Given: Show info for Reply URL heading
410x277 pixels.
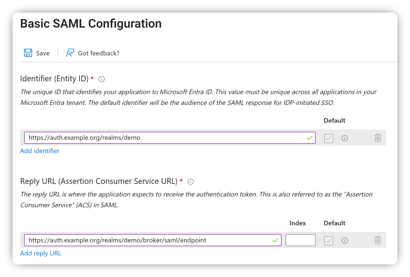Looking at the screenshot, I should (191, 182).
